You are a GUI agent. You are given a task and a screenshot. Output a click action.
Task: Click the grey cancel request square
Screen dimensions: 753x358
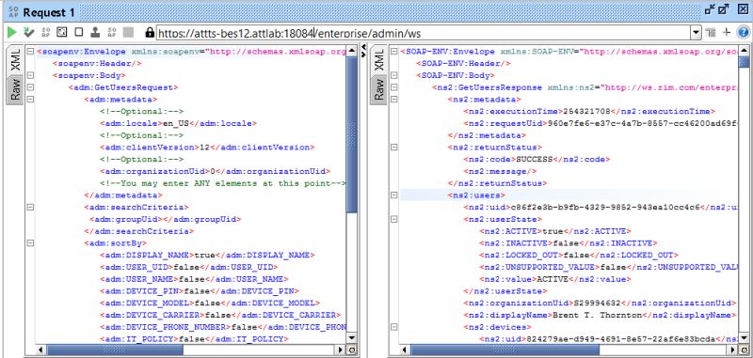(128, 33)
